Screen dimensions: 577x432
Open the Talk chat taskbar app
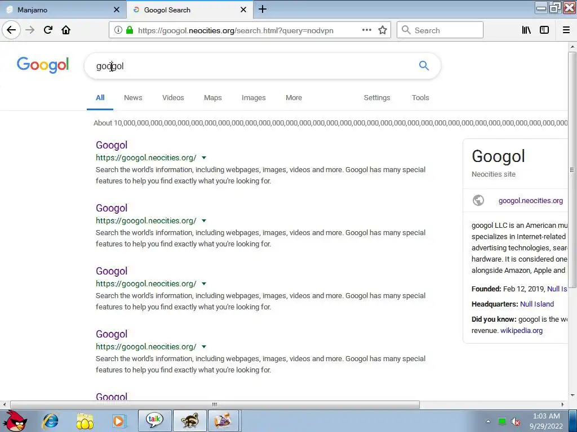pos(154,421)
